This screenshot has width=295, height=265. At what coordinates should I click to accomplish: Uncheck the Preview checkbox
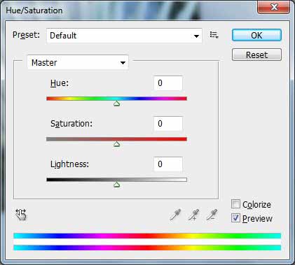235,218
